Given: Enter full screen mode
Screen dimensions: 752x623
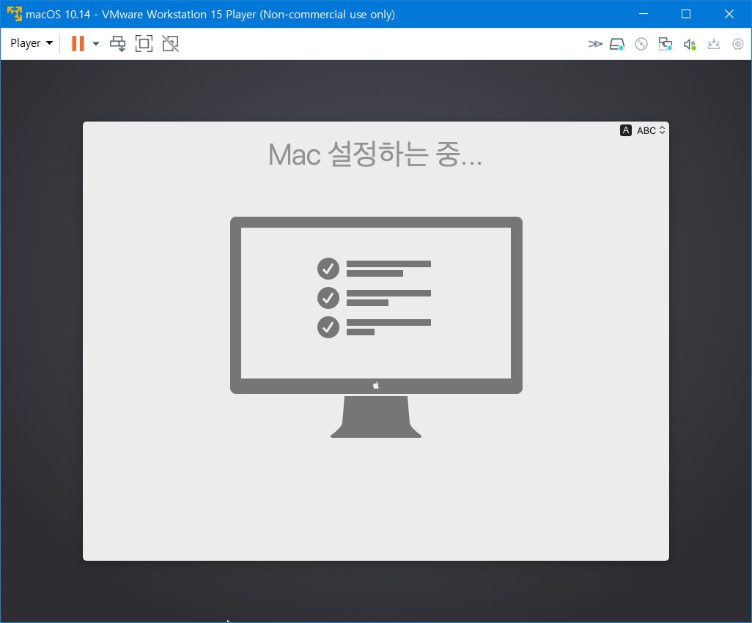Looking at the screenshot, I should click(x=144, y=44).
